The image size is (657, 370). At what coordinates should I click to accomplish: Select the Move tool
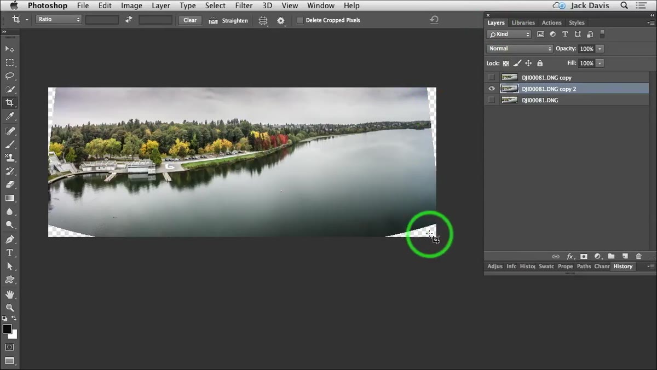(9, 49)
